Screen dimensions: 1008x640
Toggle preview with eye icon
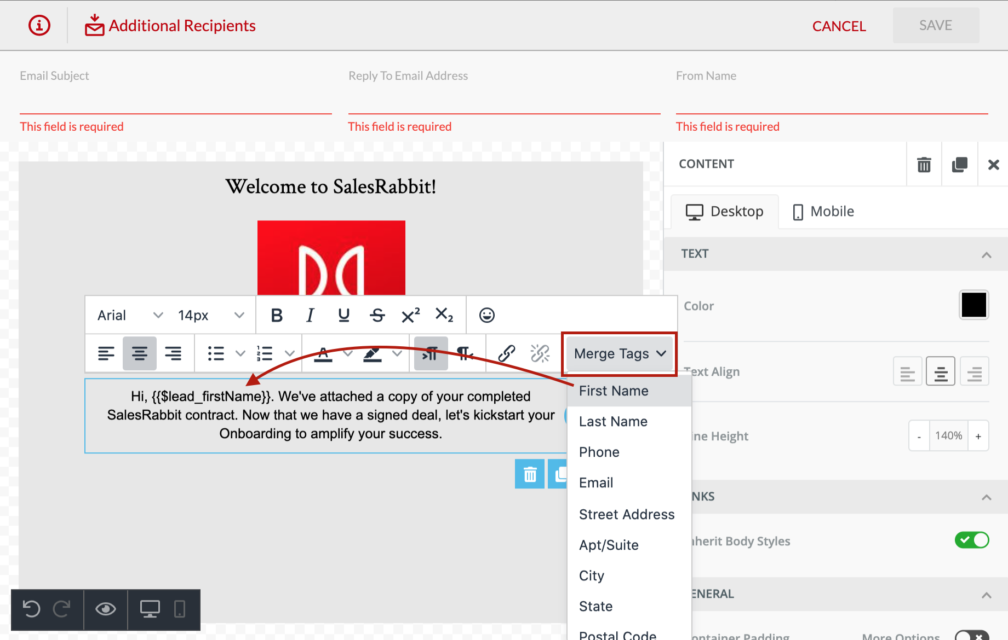[x=105, y=609]
